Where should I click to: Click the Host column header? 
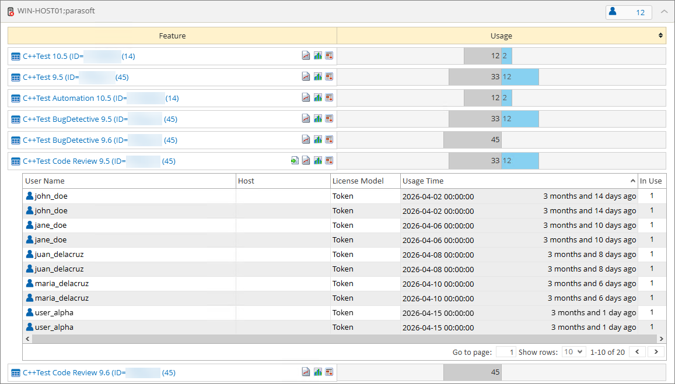[x=284, y=181]
